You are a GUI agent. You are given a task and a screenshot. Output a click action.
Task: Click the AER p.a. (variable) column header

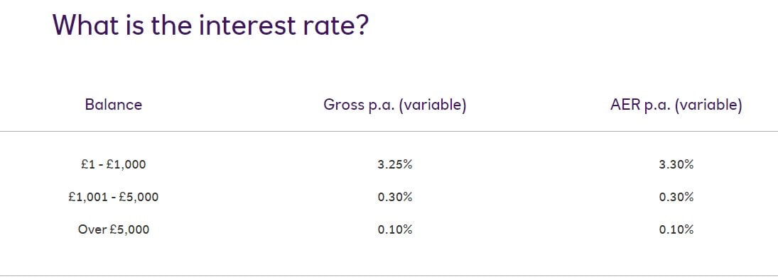[x=676, y=106]
